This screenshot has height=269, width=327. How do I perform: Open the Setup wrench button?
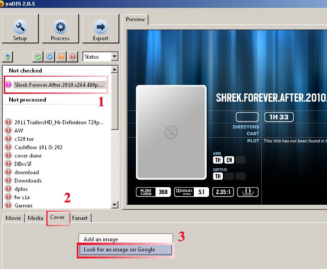[20, 29]
